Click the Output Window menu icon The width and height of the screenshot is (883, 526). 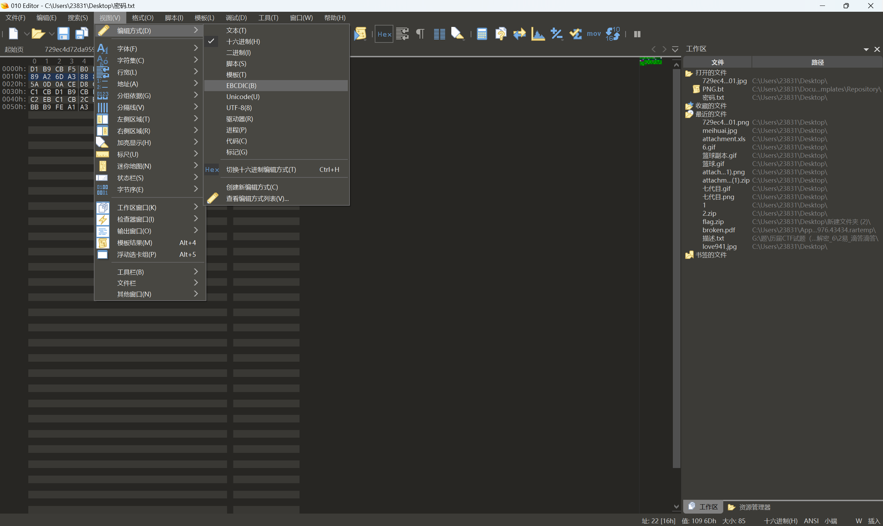tap(103, 231)
